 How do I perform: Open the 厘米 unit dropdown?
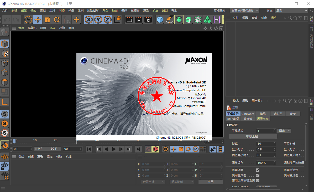click(x=284, y=131)
